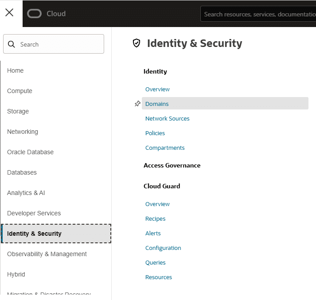Select the Identity & Security category
The width and height of the screenshot is (316, 300).
(x=56, y=234)
